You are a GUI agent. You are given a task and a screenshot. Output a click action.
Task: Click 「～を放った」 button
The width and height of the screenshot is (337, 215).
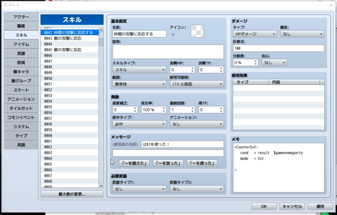(168, 163)
